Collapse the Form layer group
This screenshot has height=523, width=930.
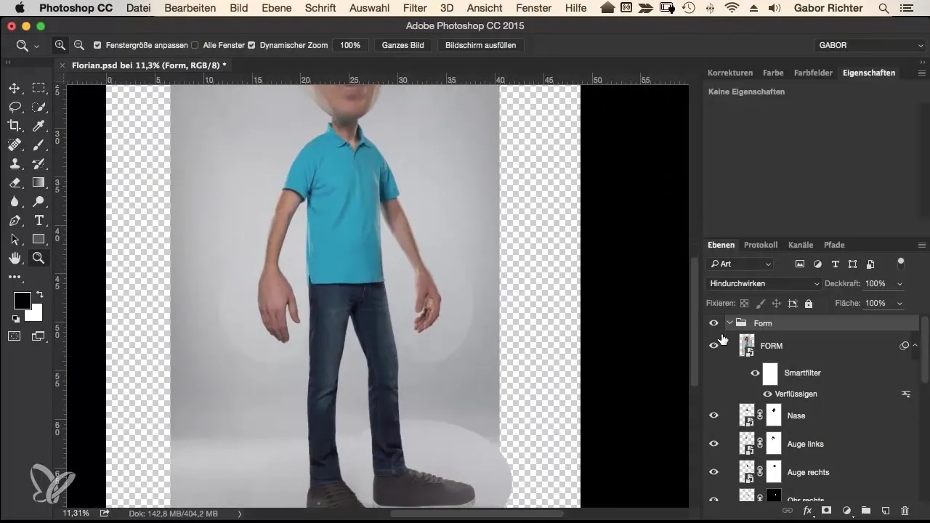(x=729, y=323)
